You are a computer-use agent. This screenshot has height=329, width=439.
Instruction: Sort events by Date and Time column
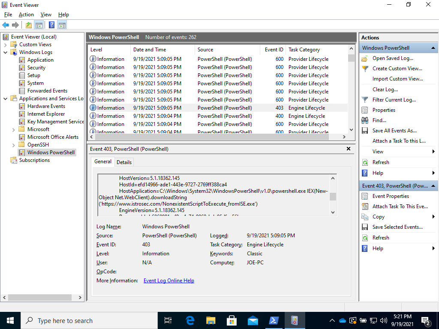162,50
